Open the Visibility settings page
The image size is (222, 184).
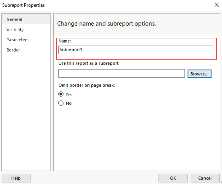click(x=15, y=30)
